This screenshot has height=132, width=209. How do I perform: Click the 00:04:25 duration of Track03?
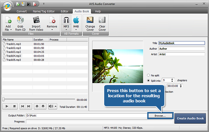point(39,52)
